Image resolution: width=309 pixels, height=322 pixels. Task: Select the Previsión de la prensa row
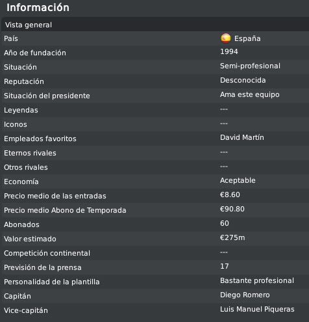pyautogui.click(x=155, y=267)
